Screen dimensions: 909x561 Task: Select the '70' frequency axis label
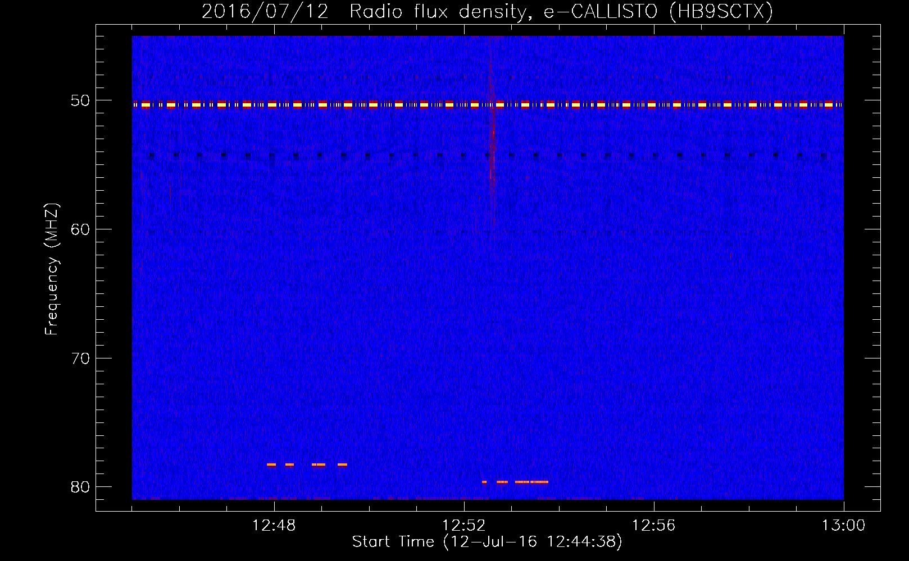point(80,358)
